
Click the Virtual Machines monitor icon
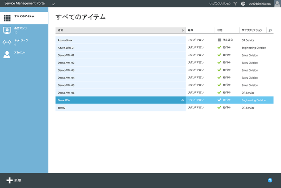[x=7, y=30]
